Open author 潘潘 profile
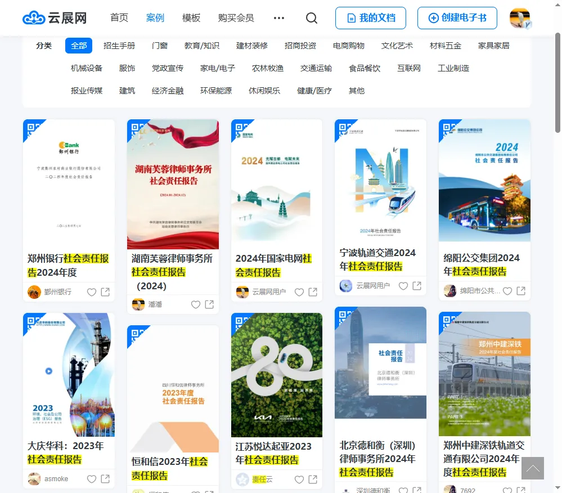562x493 pixels. tap(147, 304)
